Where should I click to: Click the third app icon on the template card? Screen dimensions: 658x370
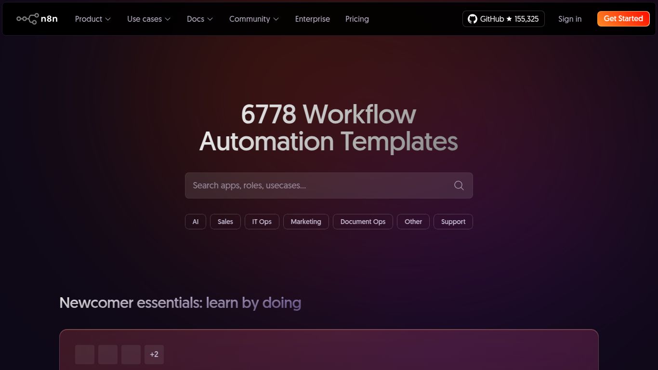[131, 354]
